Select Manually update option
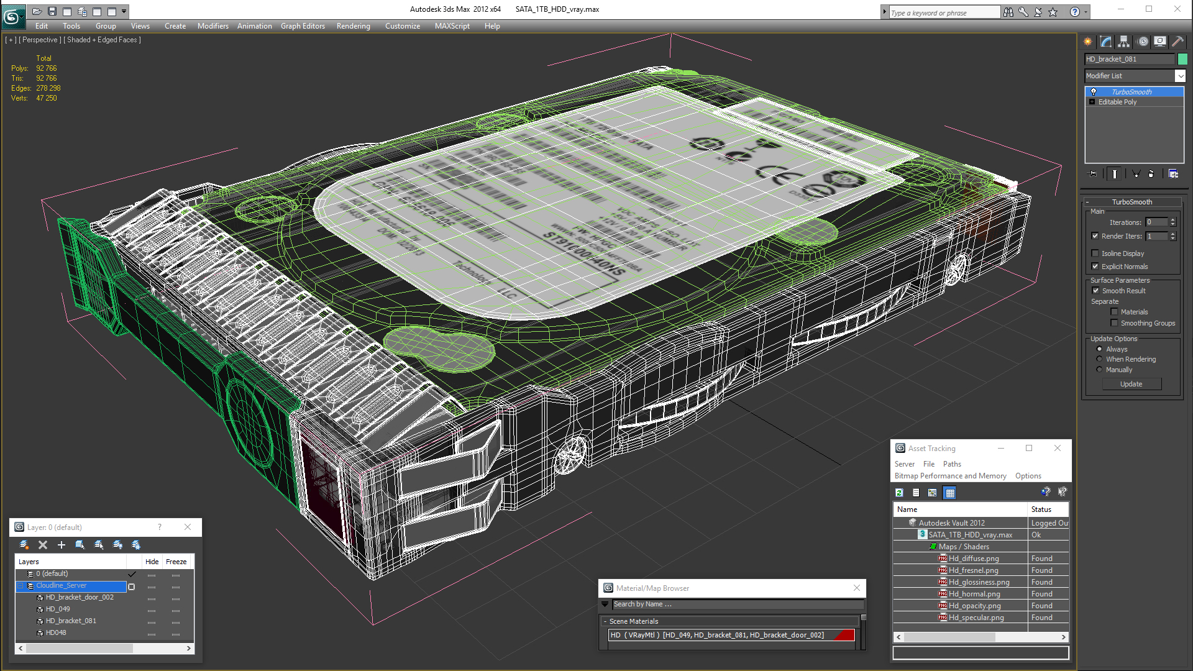This screenshot has height=671, width=1193. 1099,370
